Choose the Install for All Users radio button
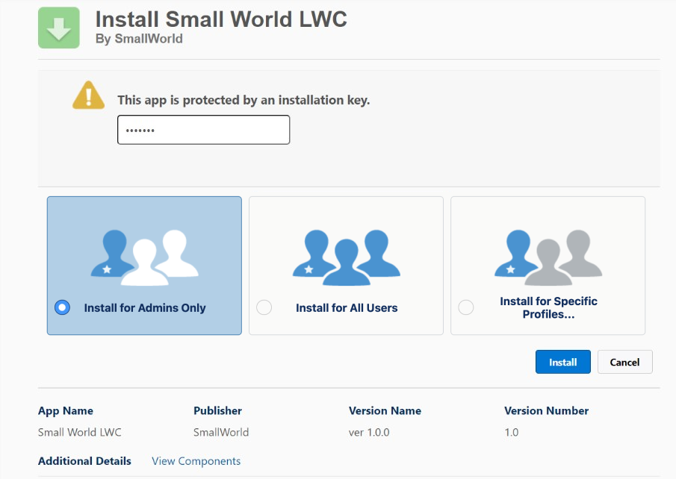Image resolution: width=676 pixels, height=479 pixels. coord(264,307)
